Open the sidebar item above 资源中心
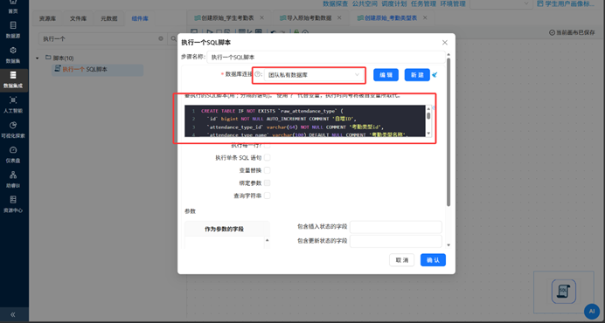The height and width of the screenshot is (323, 605). point(13,179)
